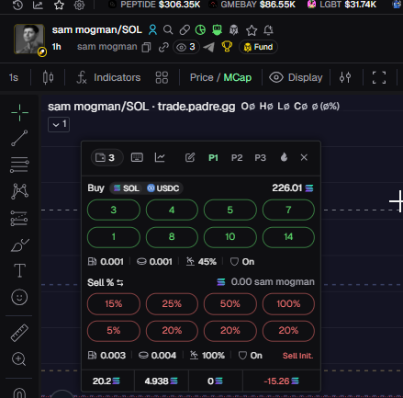403x398 pixels.
Task: Change the candlestick chart type
Action: click(48, 77)
